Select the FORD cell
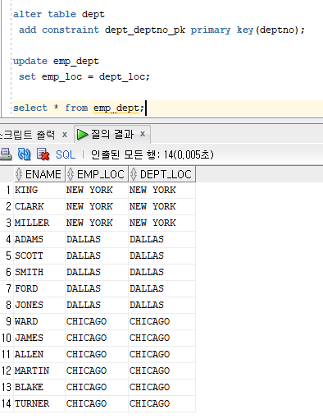Viewport: 323px width, 419px height. pyautogui.click(x=39, y=288)
